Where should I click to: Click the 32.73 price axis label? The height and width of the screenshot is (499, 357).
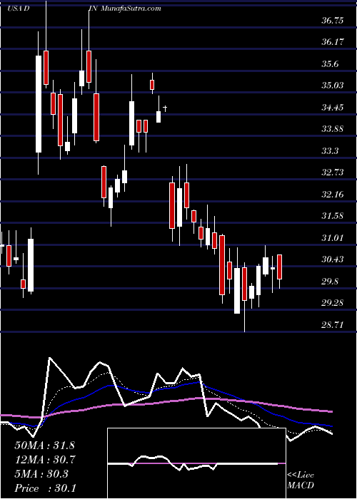tap(333, 173)
